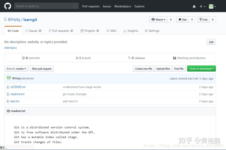
Task: Switch to the Wiki tab
Action: coord(111,31)
